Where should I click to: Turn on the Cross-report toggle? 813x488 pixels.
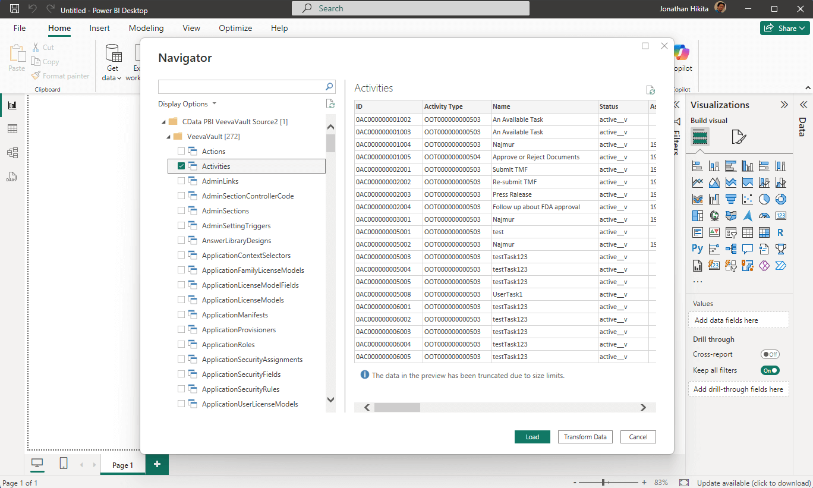tap(770, 354)
